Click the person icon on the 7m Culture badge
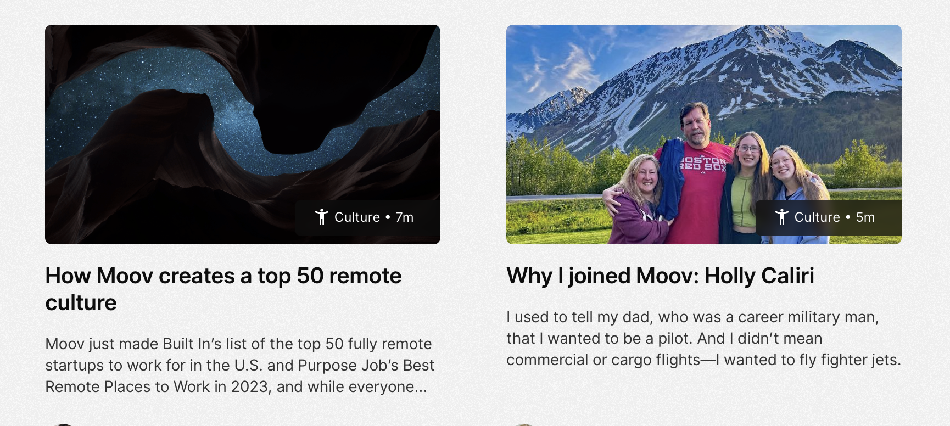This screenshot has height=426, width=950. (321, 217)
